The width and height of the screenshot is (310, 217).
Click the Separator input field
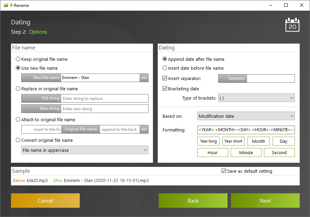tap(271, 78)
